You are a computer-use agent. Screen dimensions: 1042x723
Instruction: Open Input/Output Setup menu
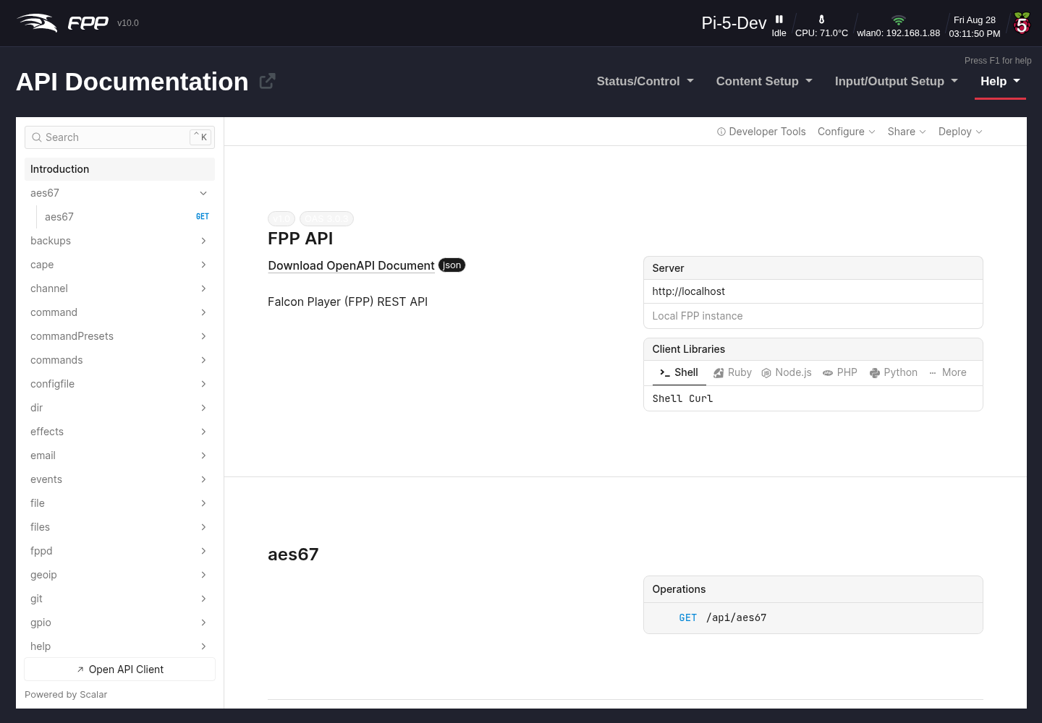(896, 82)
